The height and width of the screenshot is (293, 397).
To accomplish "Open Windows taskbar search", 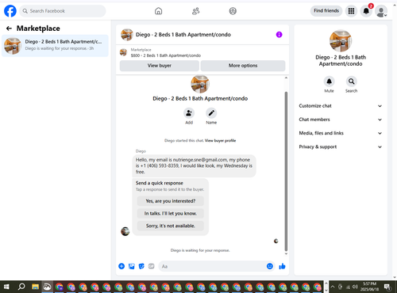I will [x=21, y=287].
